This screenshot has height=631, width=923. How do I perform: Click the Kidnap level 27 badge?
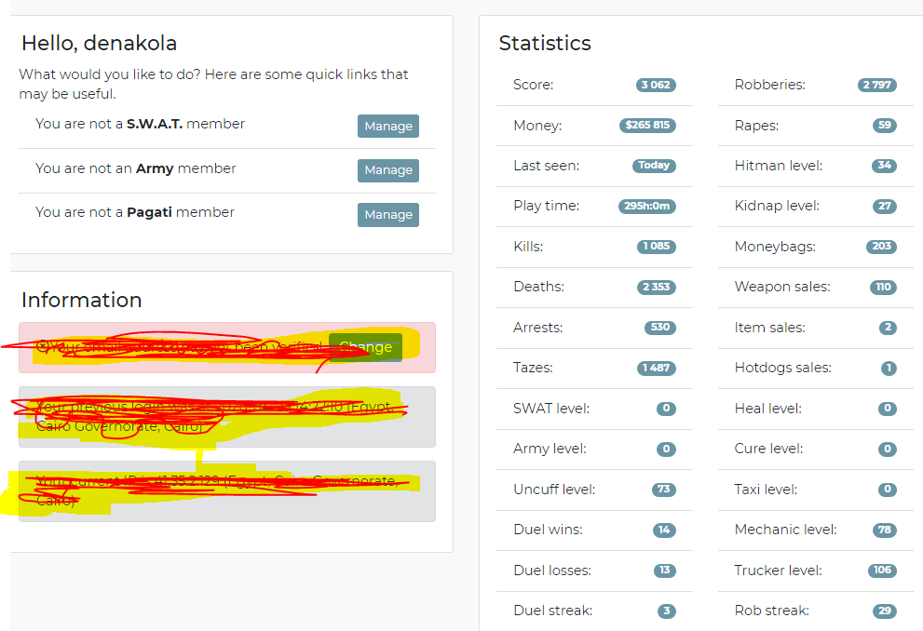pyautogui.click(x=885, y=206)
